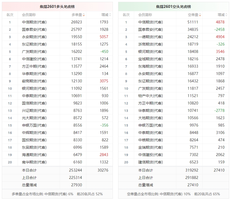Select 海通期货(代客) in long table

(34, 155)
